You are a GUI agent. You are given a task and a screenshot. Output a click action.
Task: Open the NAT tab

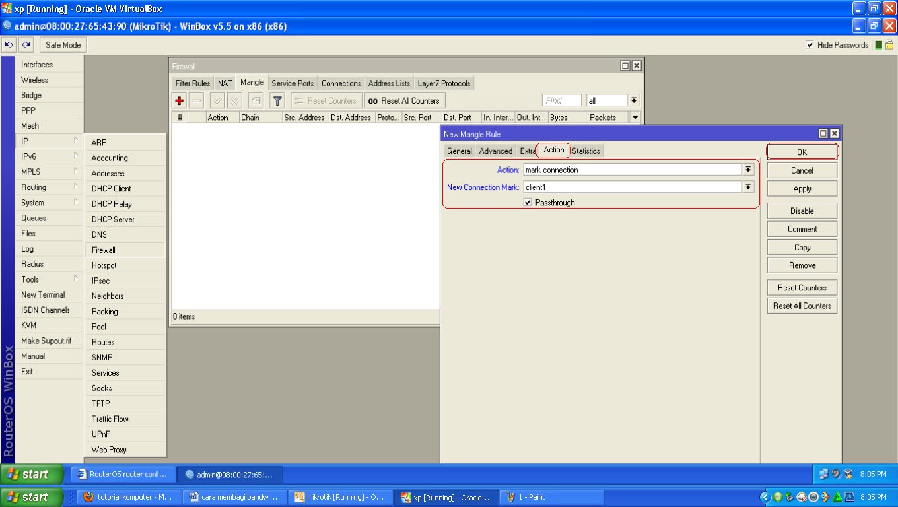(x=225, y=83)
